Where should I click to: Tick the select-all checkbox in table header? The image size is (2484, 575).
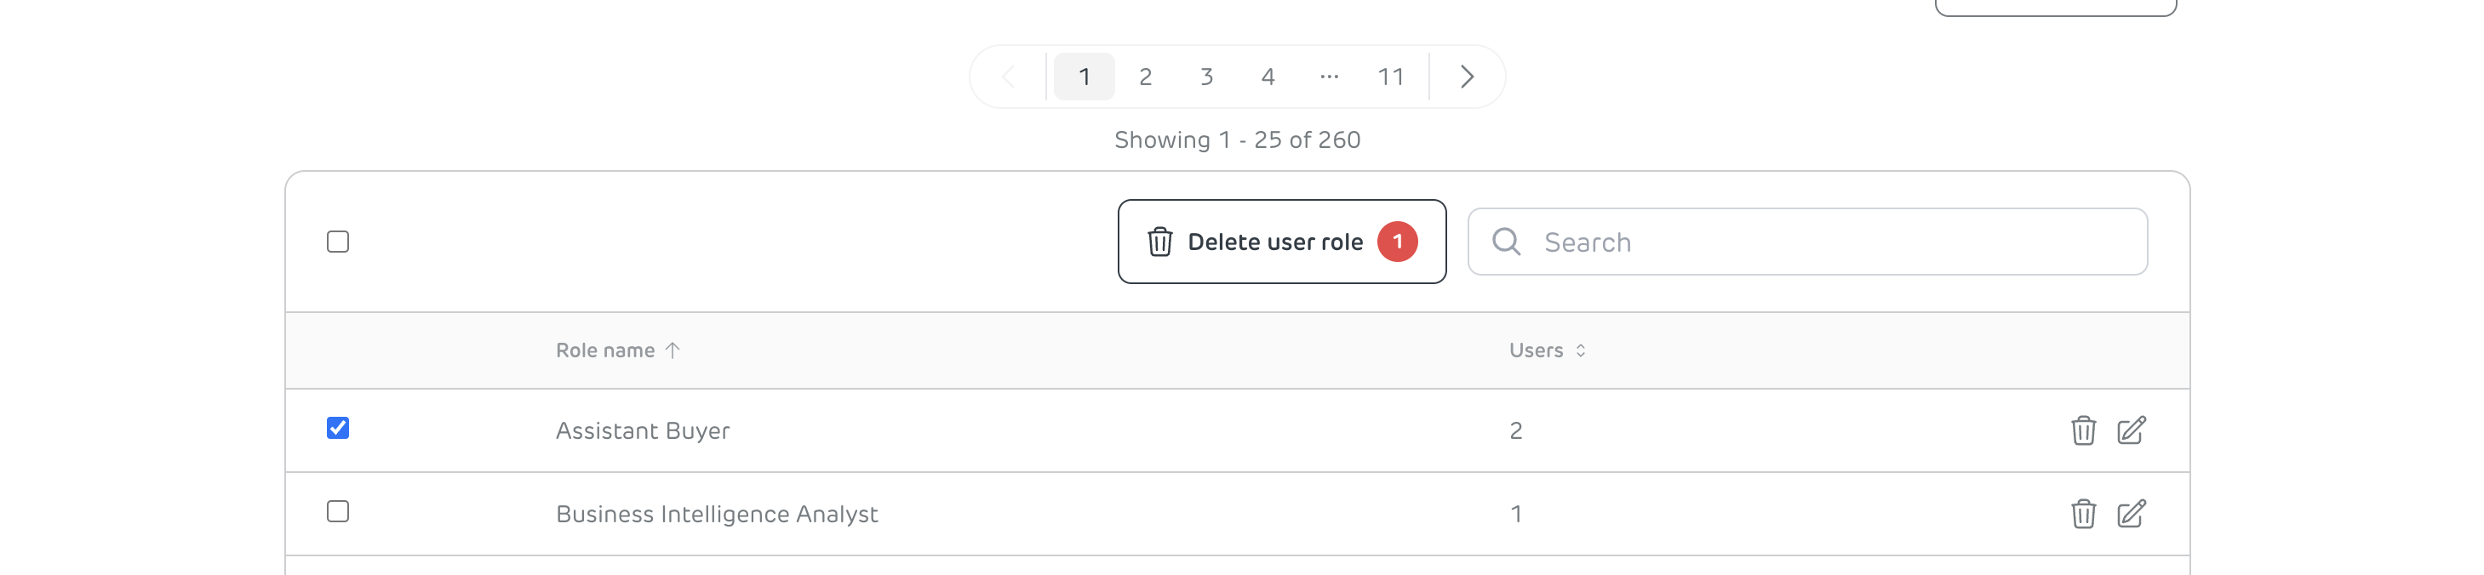(x=337, y=242)
